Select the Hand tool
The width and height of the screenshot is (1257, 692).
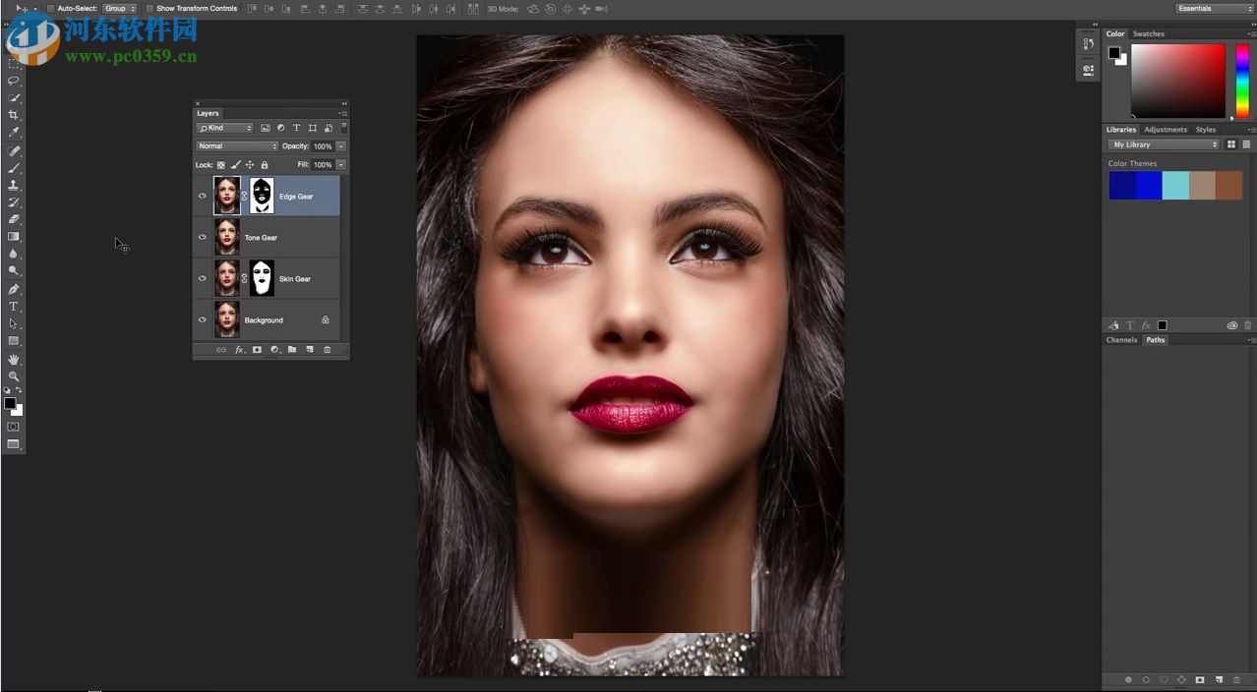tap(14, 360)
